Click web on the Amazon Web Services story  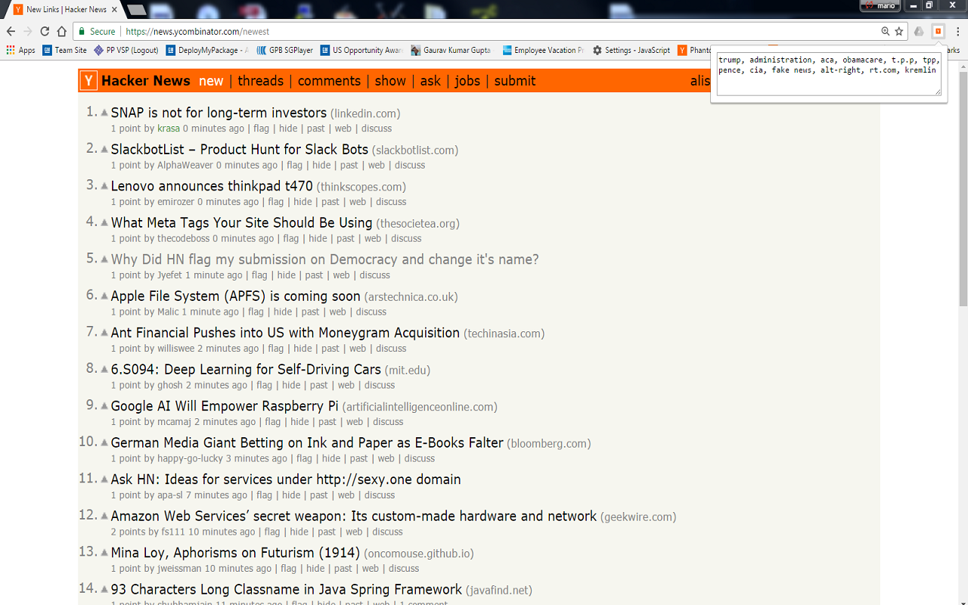pos(354,532)
